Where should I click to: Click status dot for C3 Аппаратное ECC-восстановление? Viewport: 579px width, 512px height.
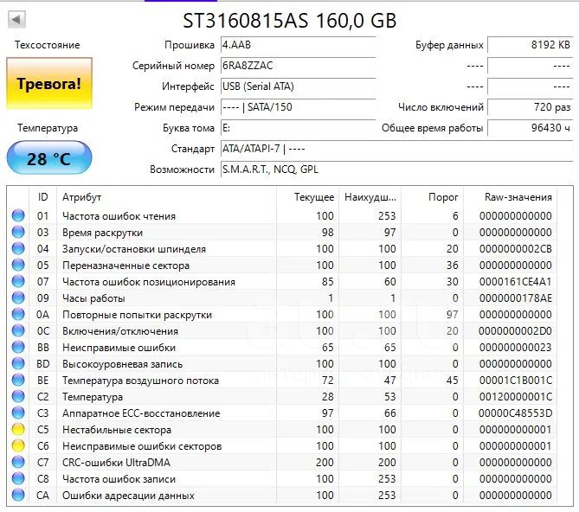click(x=18, y=413)
